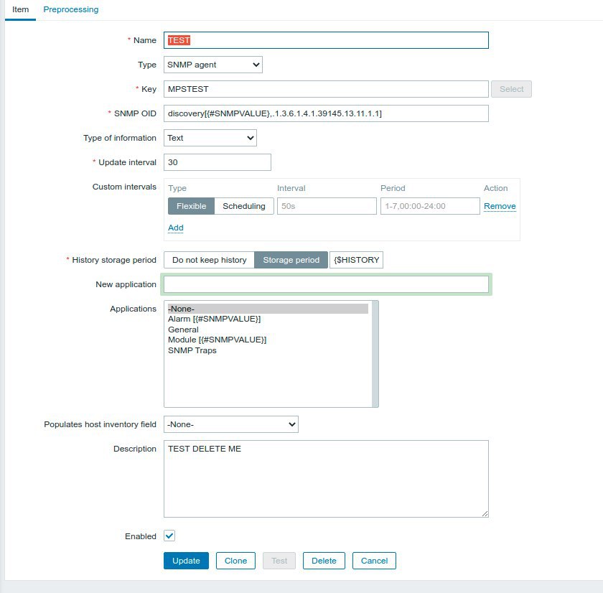Click the Name input field containing TEST
This screenshot has height=593, width=603.
326,40
